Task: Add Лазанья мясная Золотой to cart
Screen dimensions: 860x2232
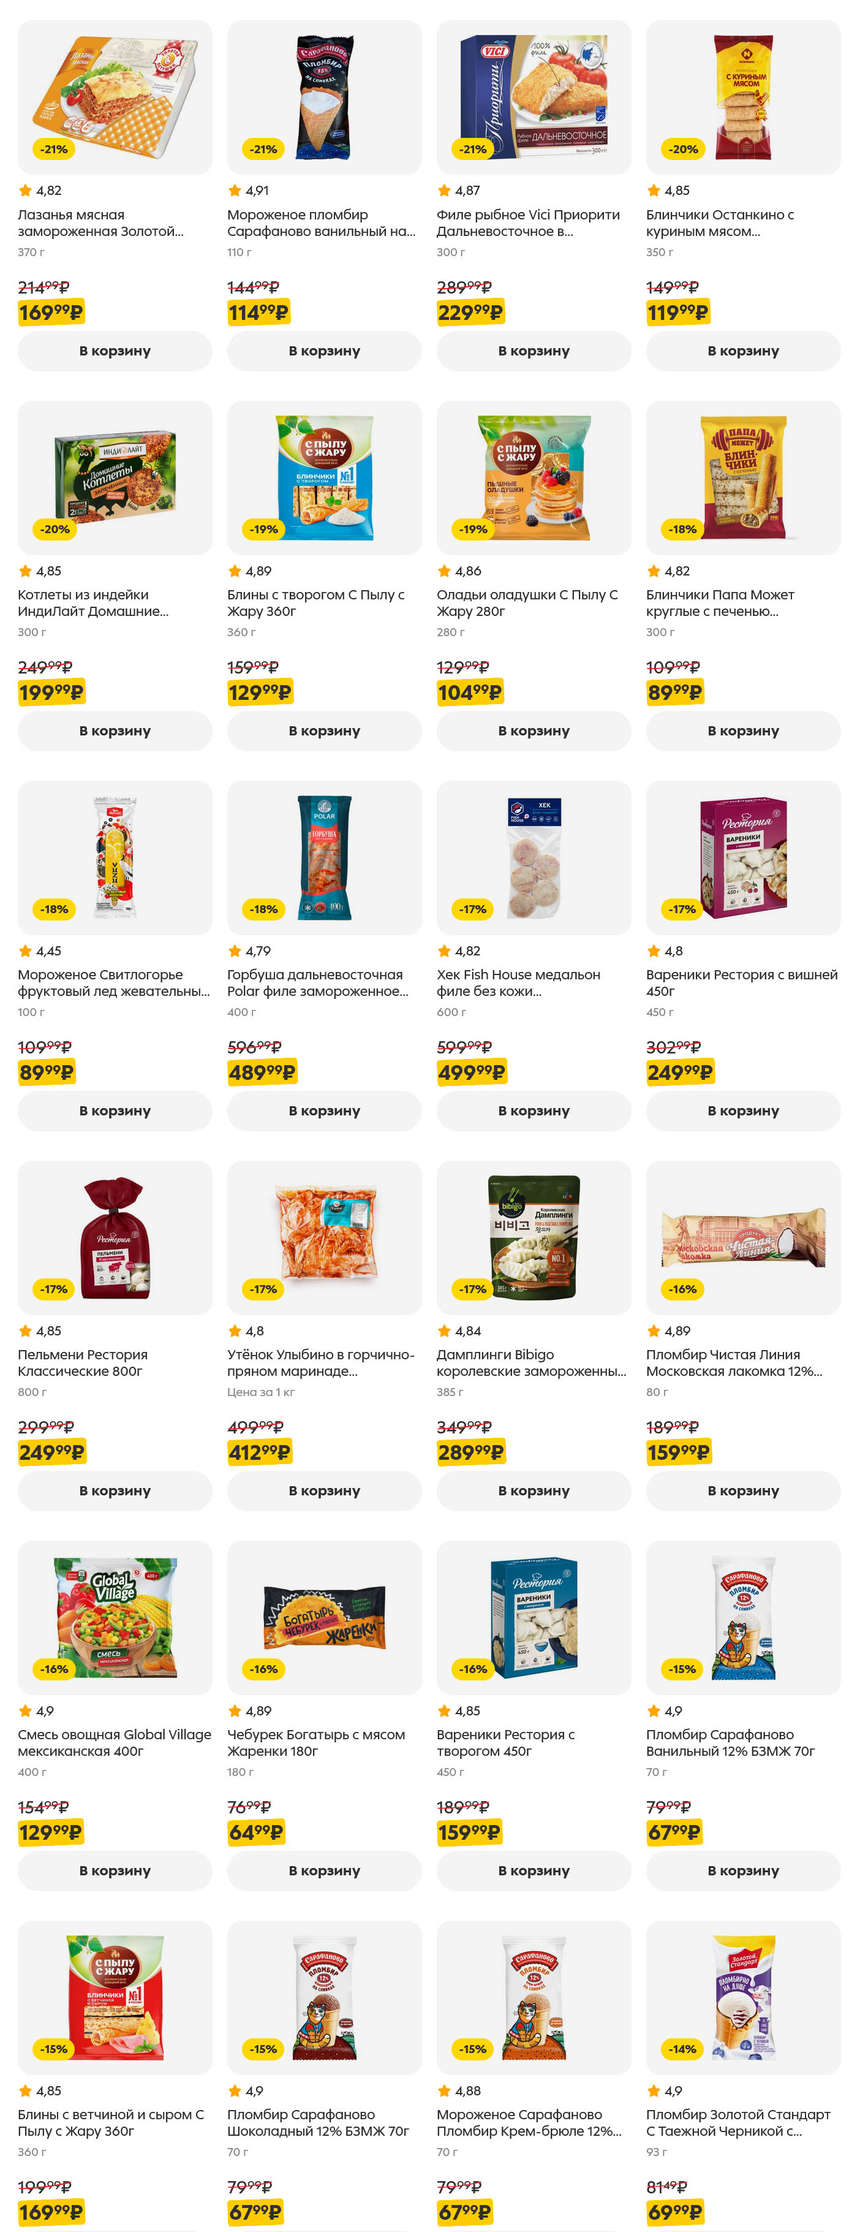Action: point(115,351)
